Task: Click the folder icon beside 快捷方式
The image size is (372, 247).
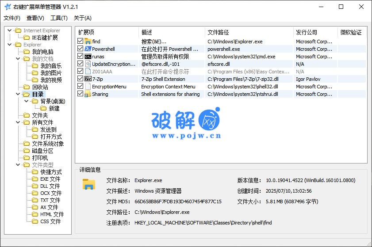Action: (x=35, y=172)
